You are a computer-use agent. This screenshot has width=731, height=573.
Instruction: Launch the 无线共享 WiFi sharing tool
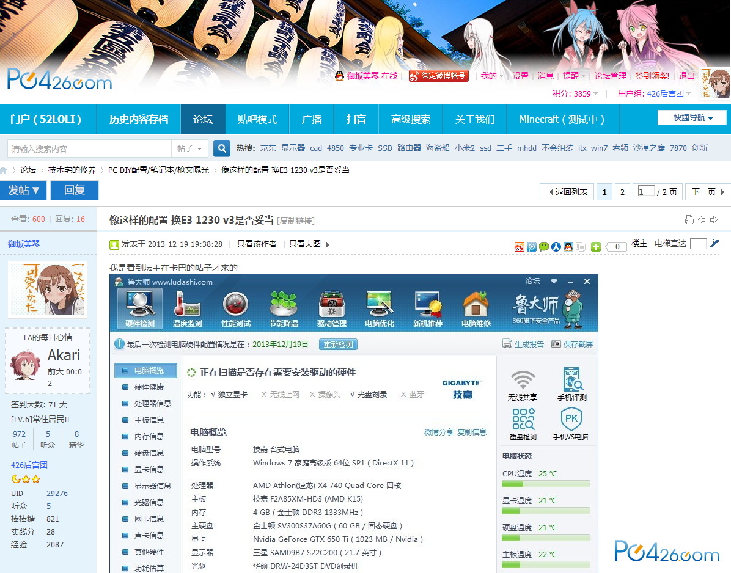tap(523, 385)
